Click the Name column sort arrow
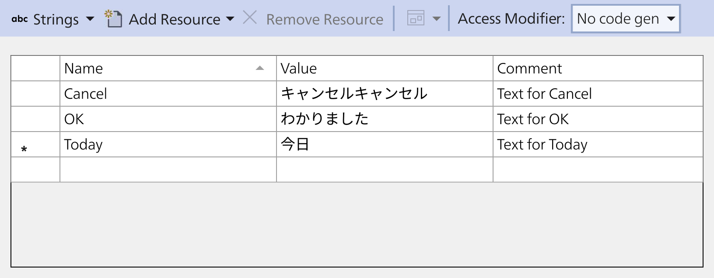The image size is (714, 278). pyautogui.click(x=260, y=68)
